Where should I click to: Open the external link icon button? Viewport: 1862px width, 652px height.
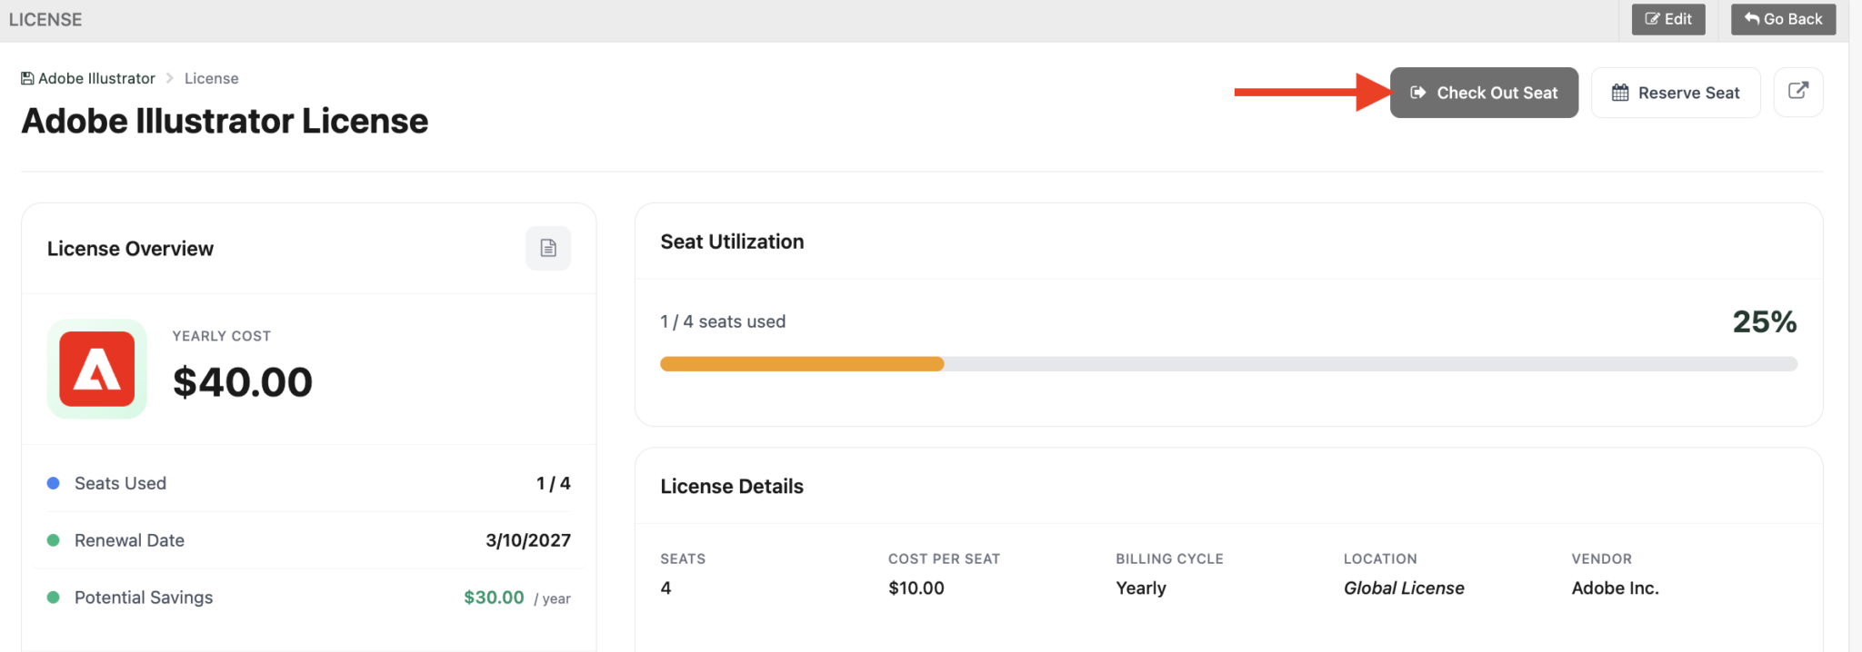(x=1797, y=92)
